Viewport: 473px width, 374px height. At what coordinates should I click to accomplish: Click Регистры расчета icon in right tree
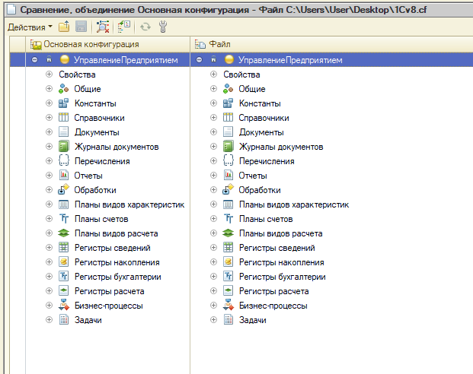228,291
